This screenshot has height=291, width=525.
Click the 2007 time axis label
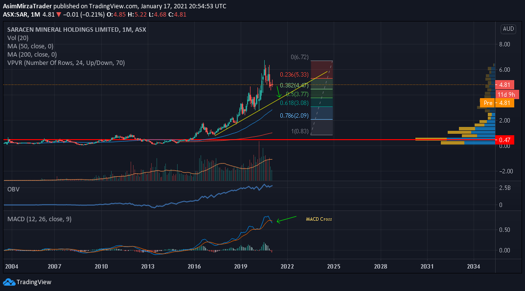click(55, 267)
